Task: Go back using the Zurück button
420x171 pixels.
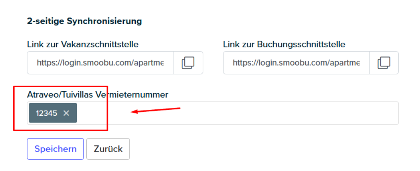Action: click(x=108, y=149)
